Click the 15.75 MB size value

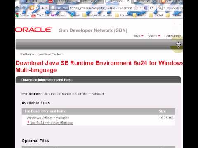(x=166, y=118)
